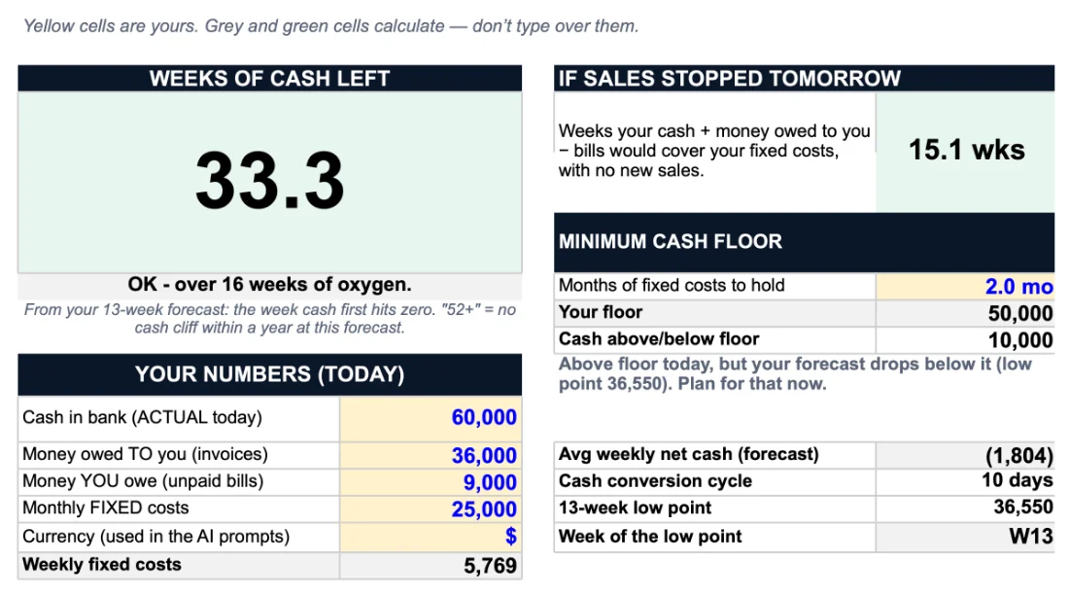This screenshot has height=596, width=1069.
Task: Click the 'Cash in bank (ACTUAL today)' label
Action: [142, 417]
